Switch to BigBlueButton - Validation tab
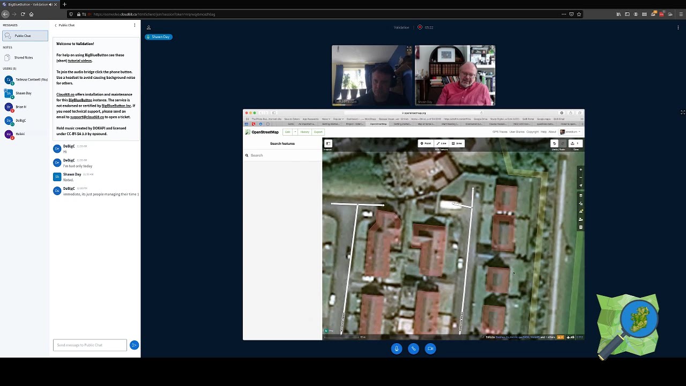The image size is (686, 386). point(29,4)
